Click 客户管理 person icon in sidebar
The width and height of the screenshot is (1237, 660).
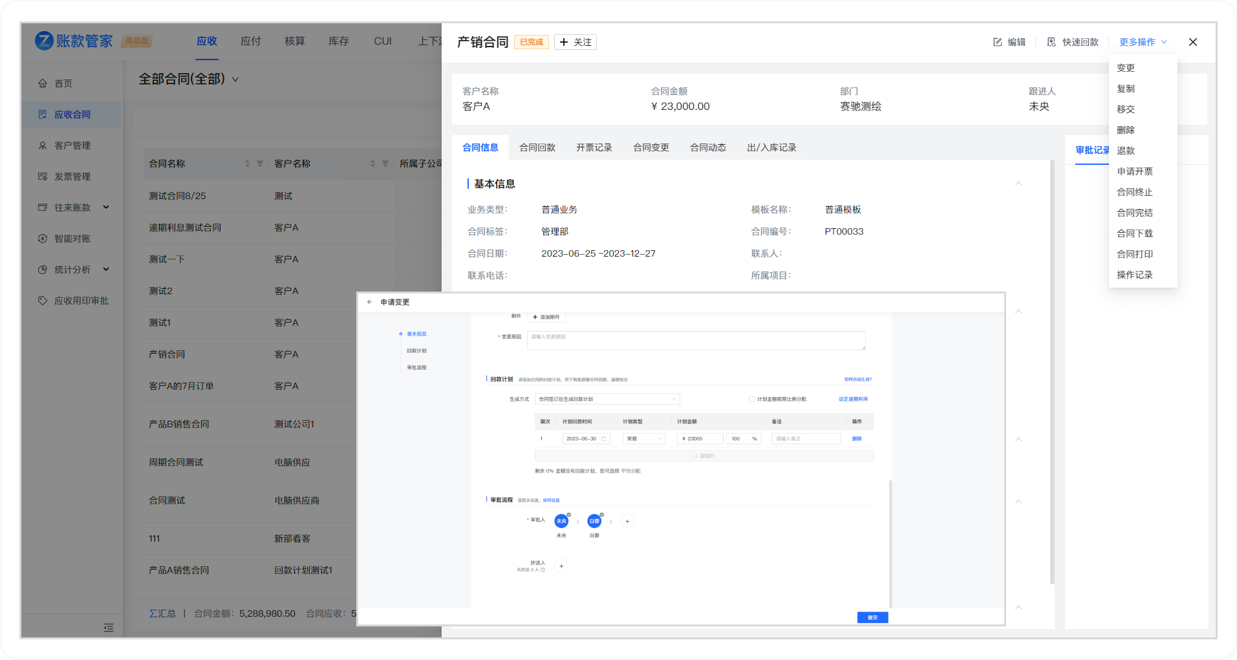[x=43, y=145]
